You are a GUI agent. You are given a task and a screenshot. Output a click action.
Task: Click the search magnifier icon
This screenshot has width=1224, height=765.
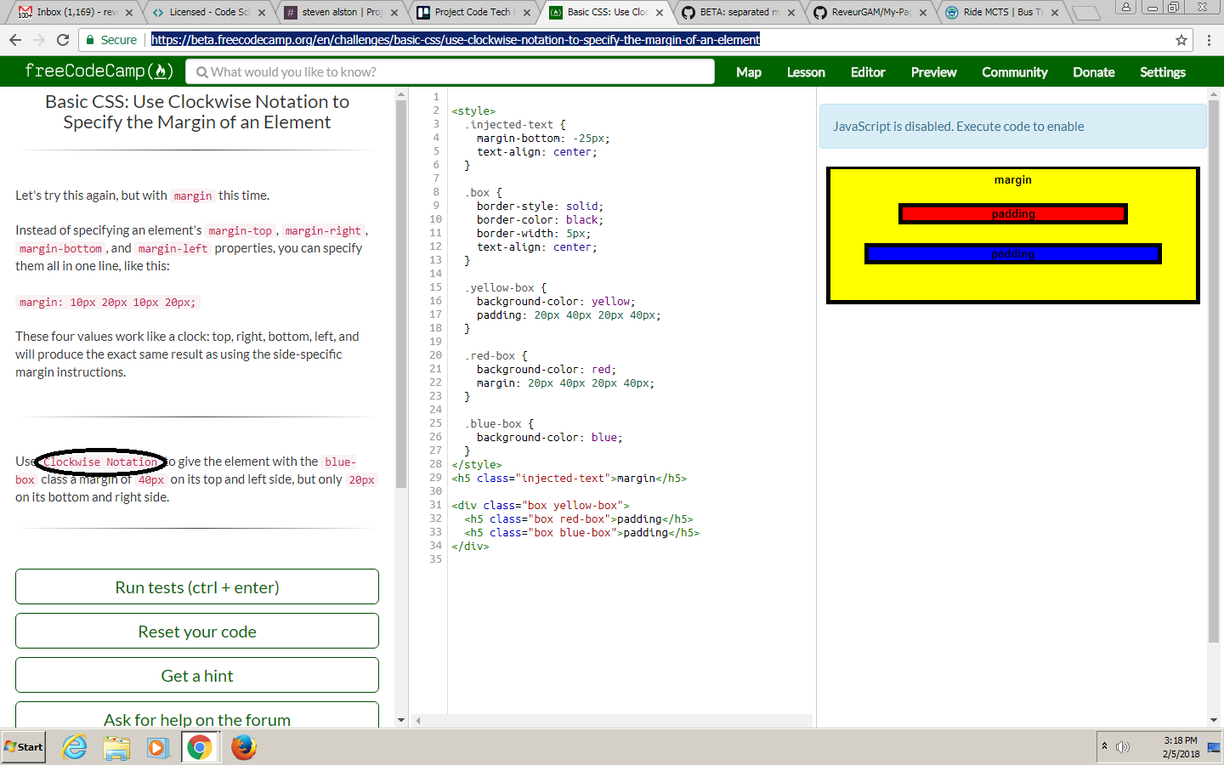click(202, 72)
